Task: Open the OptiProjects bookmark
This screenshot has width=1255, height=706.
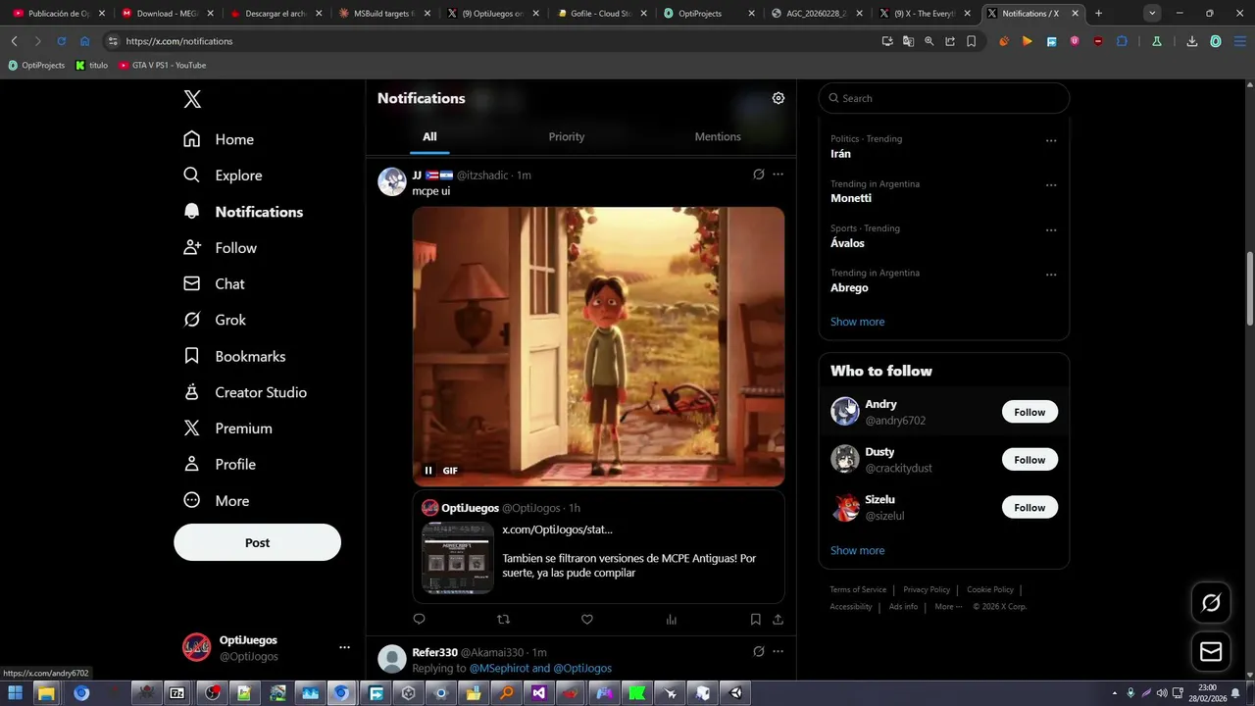Action: tap(36, 65)
